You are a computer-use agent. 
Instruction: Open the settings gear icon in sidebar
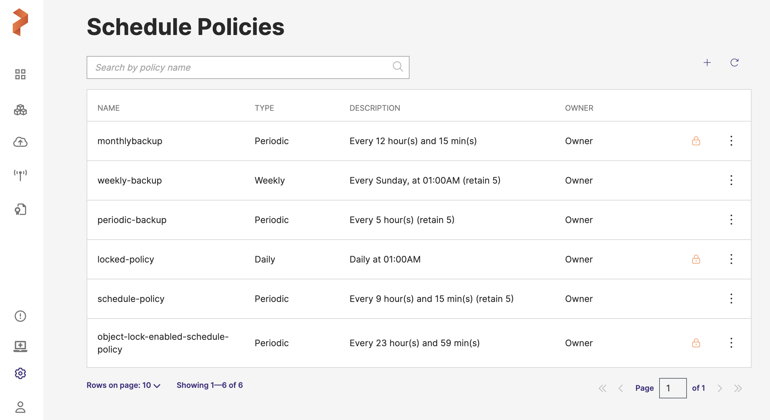point(20,373)
